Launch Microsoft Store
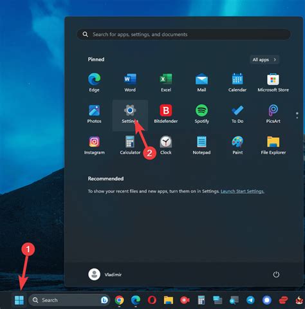This screenshot has height=309, width=305. click(x=273, y=82)
